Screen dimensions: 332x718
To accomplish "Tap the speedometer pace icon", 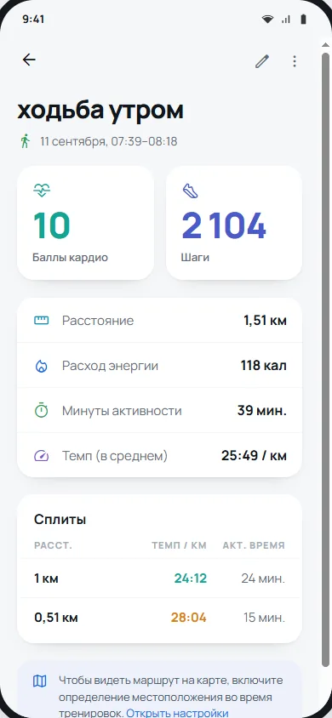I will click(x=41, y=456).
